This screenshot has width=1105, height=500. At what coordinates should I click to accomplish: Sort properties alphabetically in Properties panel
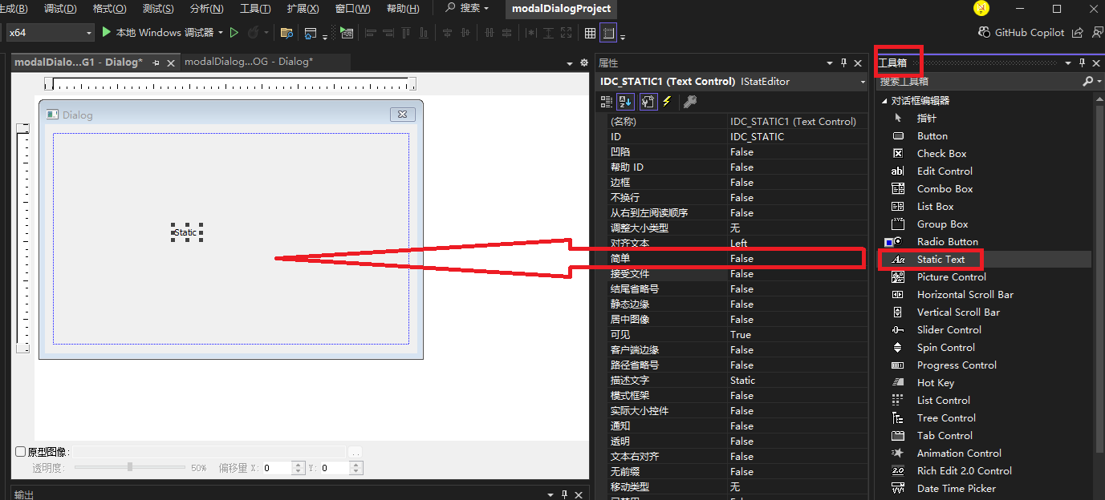(x=625, y=102)
